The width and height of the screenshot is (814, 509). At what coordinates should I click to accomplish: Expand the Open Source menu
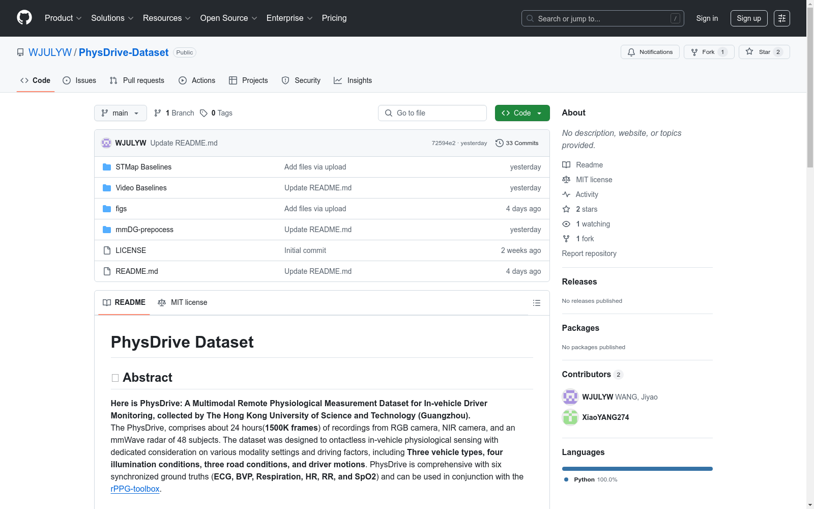click(229, 18)
